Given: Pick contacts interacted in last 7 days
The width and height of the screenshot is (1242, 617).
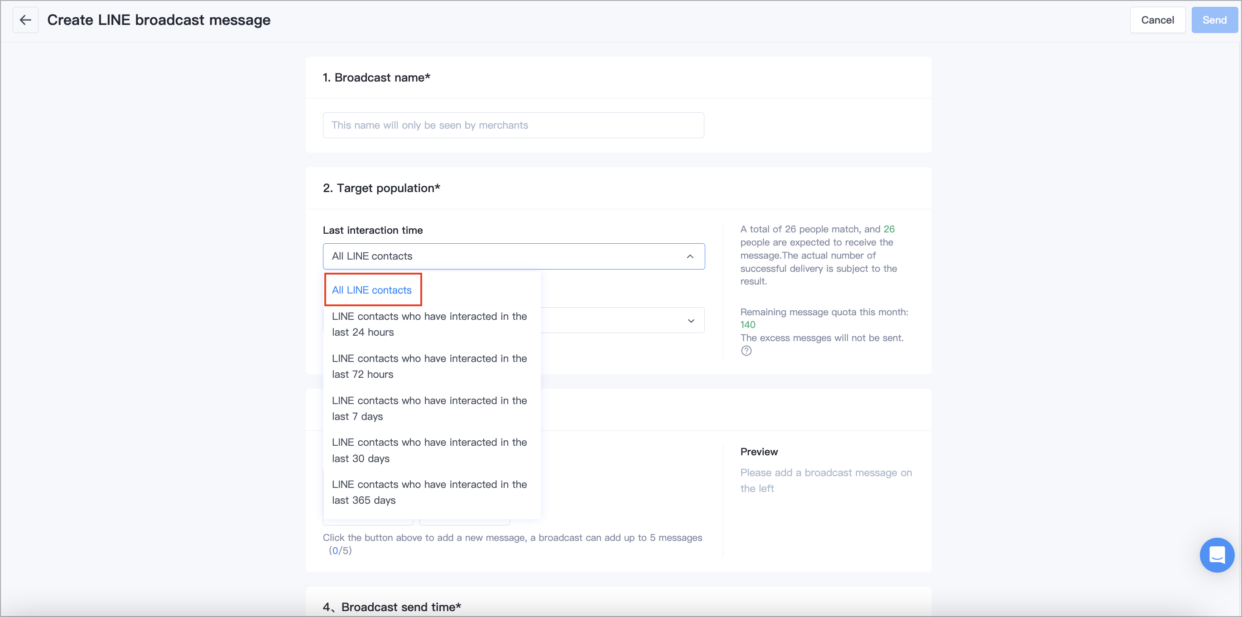Looking at the screenshot, I should click(x=429, y=408).
